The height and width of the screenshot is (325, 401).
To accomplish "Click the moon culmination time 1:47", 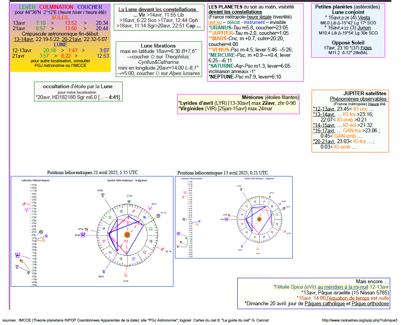I will coord(73,50).
